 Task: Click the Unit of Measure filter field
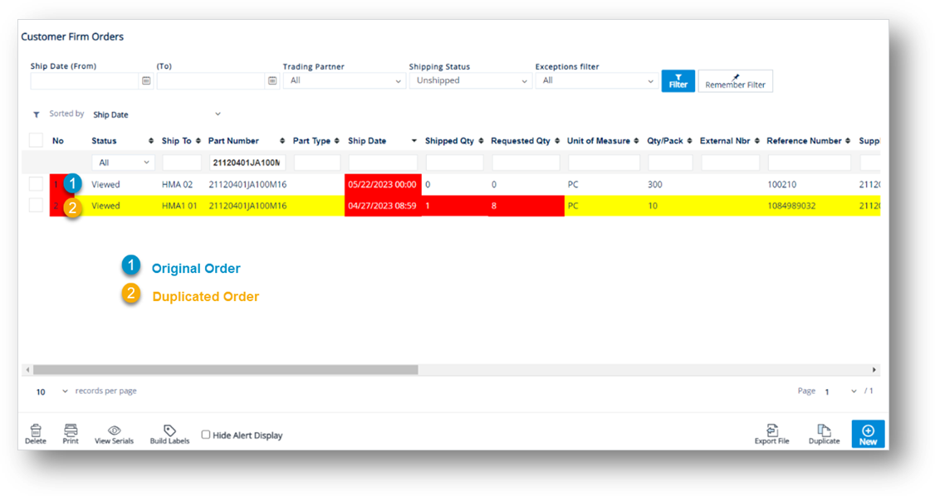604,163
